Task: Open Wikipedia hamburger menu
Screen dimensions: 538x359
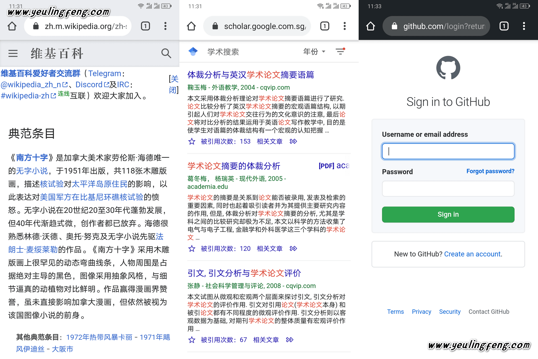Action: (13, 53)
